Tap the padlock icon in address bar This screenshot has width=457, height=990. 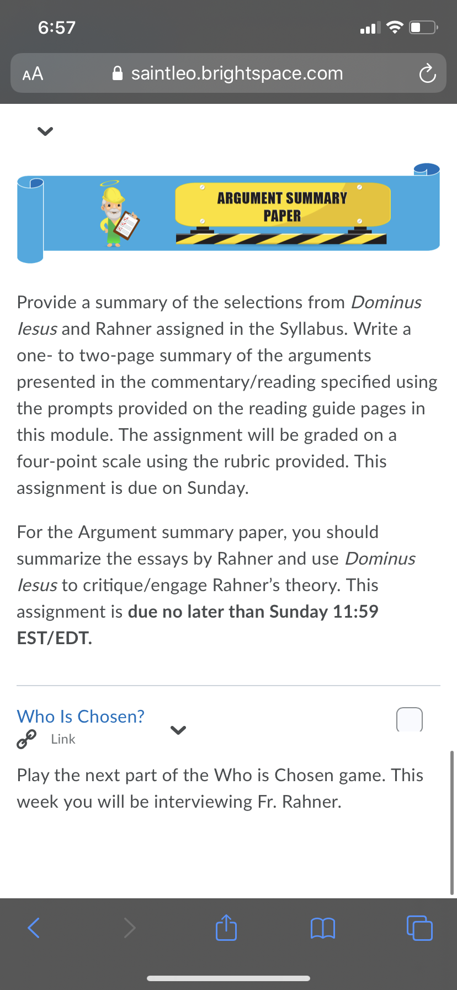118,73
